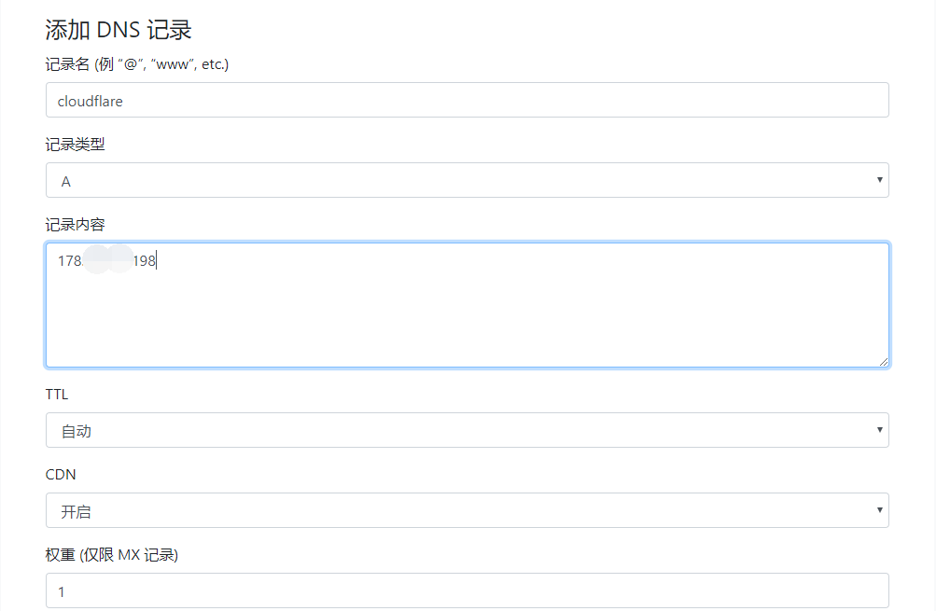Click the 记录内容 label
Image resolution: width=936 pixels, height=611 pixels.
pos(76,225)
